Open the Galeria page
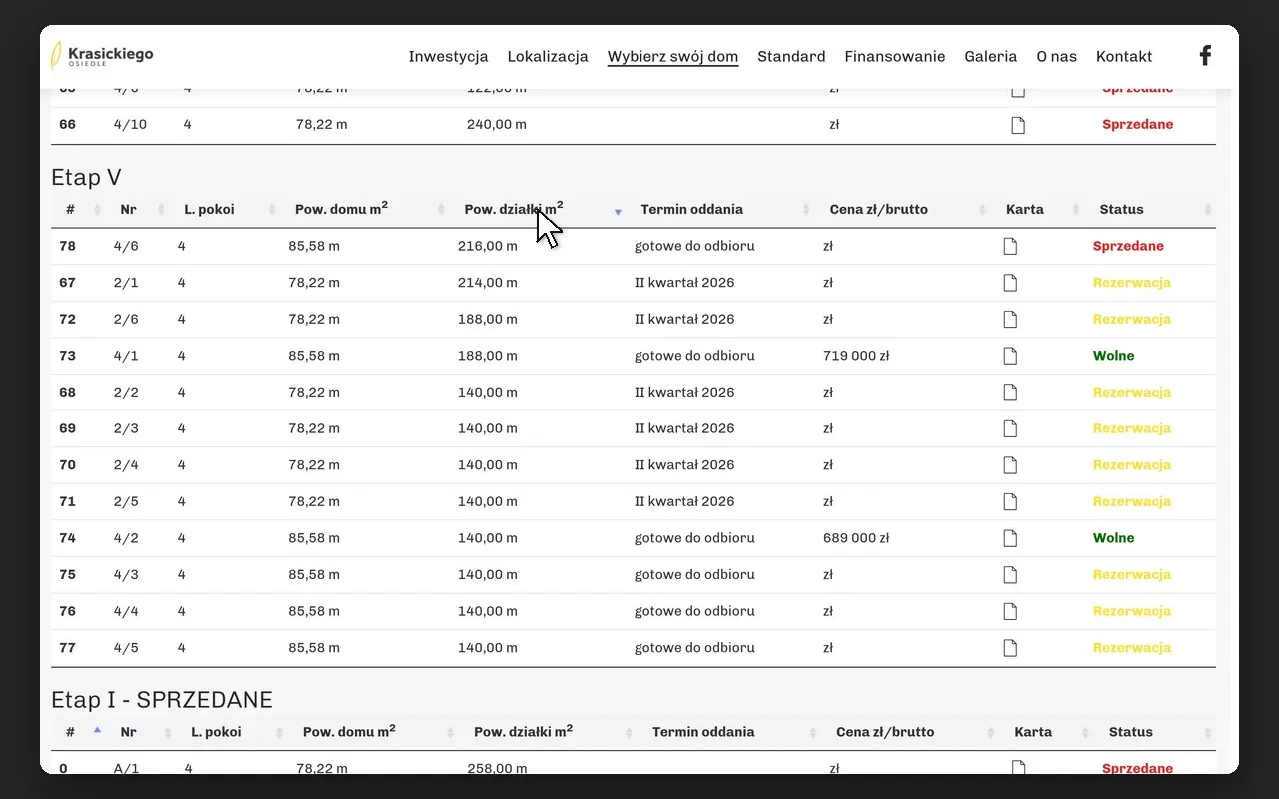This screenshot has width=1279, height=799. (990, 56)
